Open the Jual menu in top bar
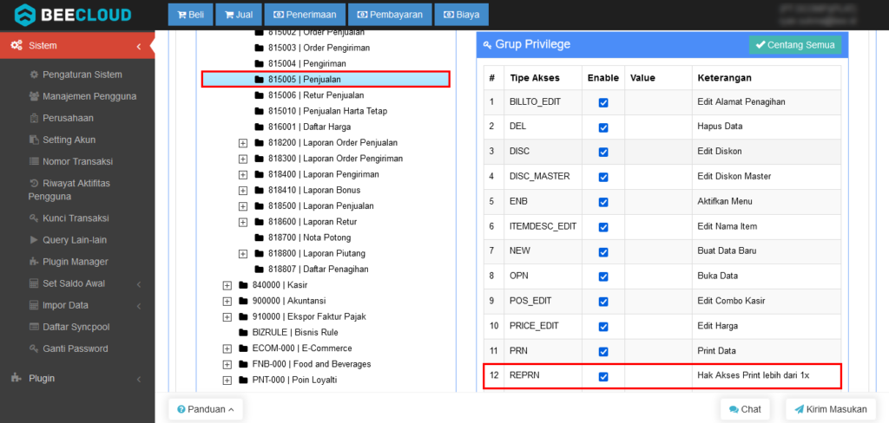This screenshot has width=889, height=423. 239,15
